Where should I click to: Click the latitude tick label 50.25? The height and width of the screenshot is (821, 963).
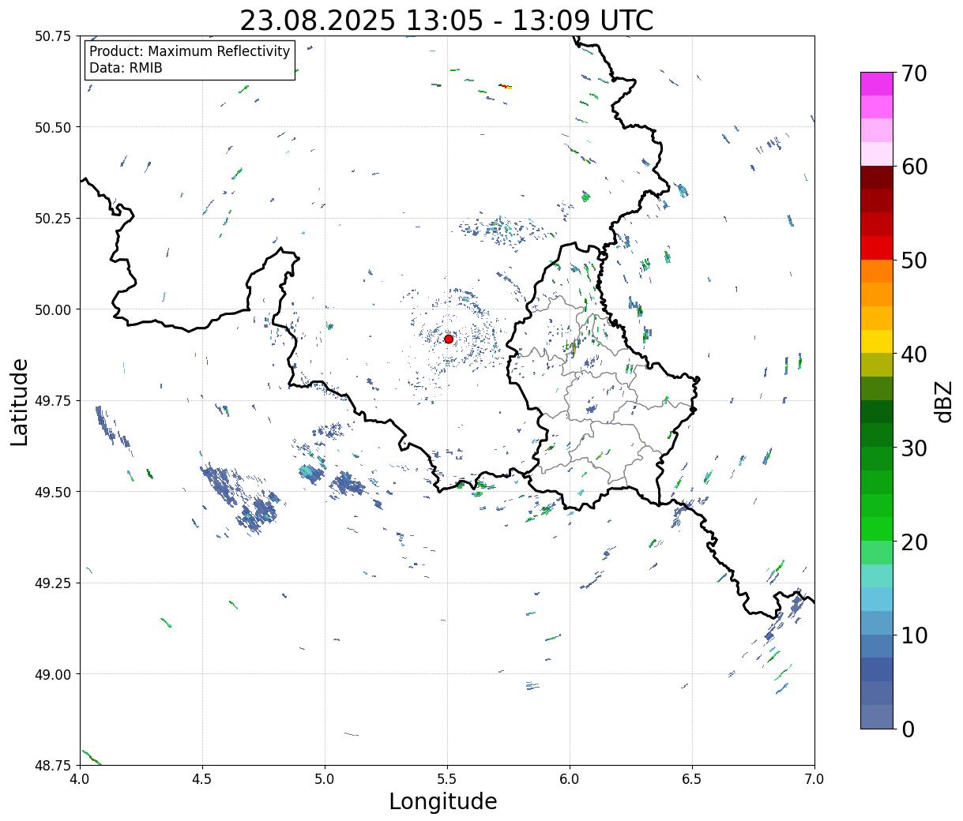coord(53,219)
